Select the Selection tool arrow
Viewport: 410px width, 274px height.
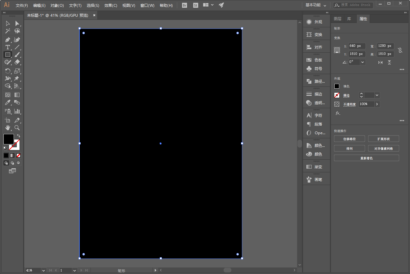click(8, 24)
